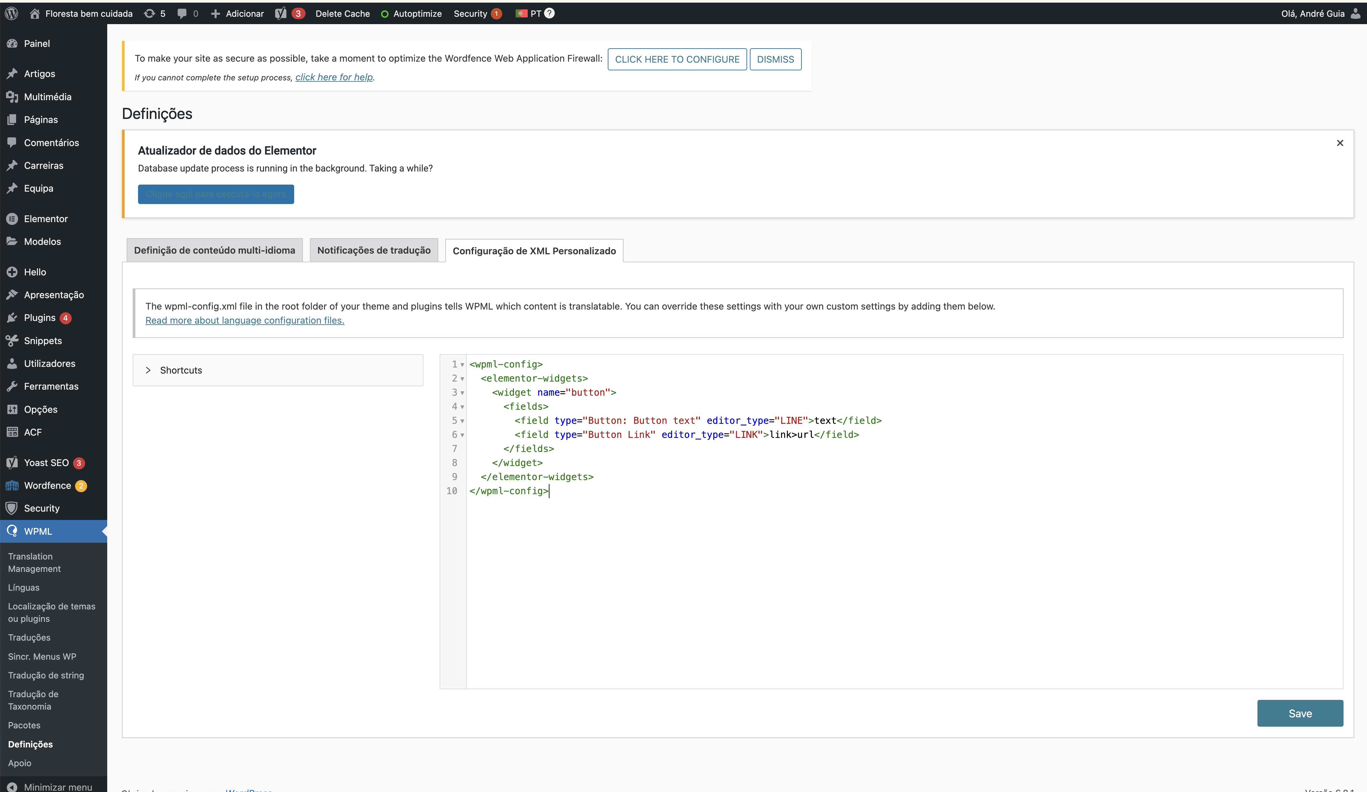Open the WPML help question mark icon
1367x792 pixels.
pos(549,13)
